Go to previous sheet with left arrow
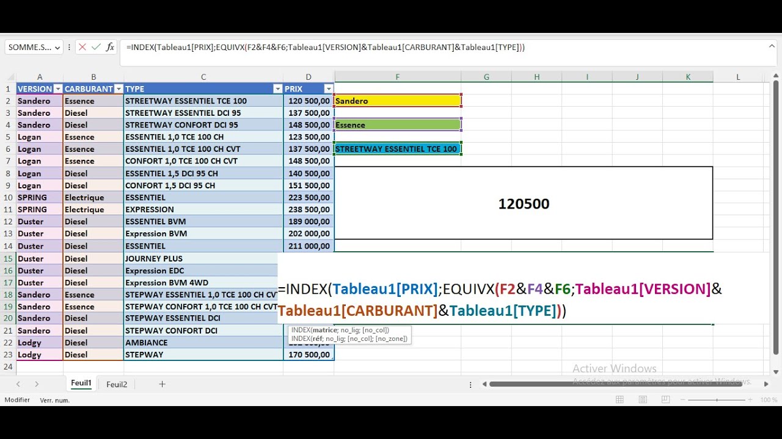 click(x=18, y=384)
